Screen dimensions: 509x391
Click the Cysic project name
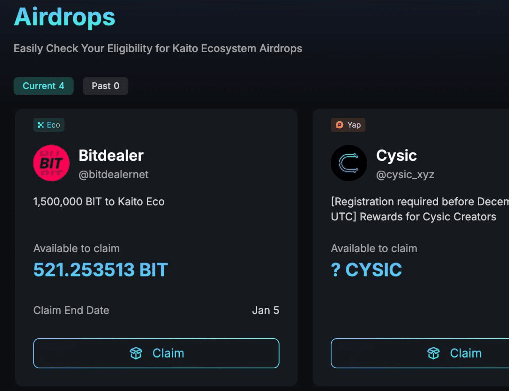(x=396, y=156)
